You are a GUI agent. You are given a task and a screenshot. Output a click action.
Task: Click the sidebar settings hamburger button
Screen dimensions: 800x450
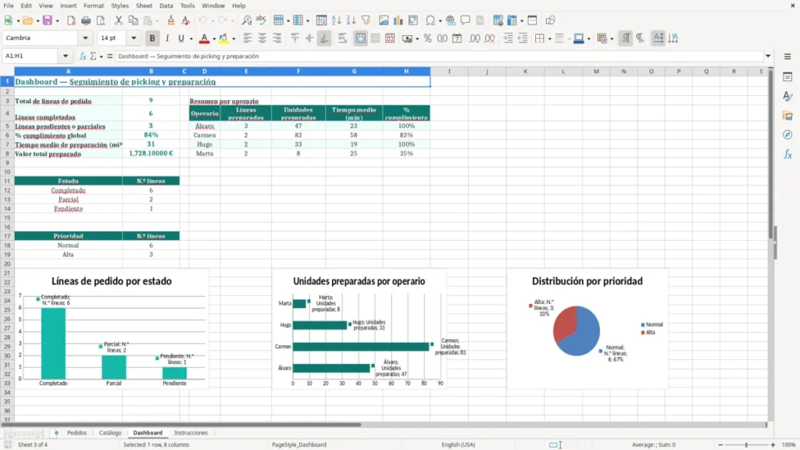(787, 56)
